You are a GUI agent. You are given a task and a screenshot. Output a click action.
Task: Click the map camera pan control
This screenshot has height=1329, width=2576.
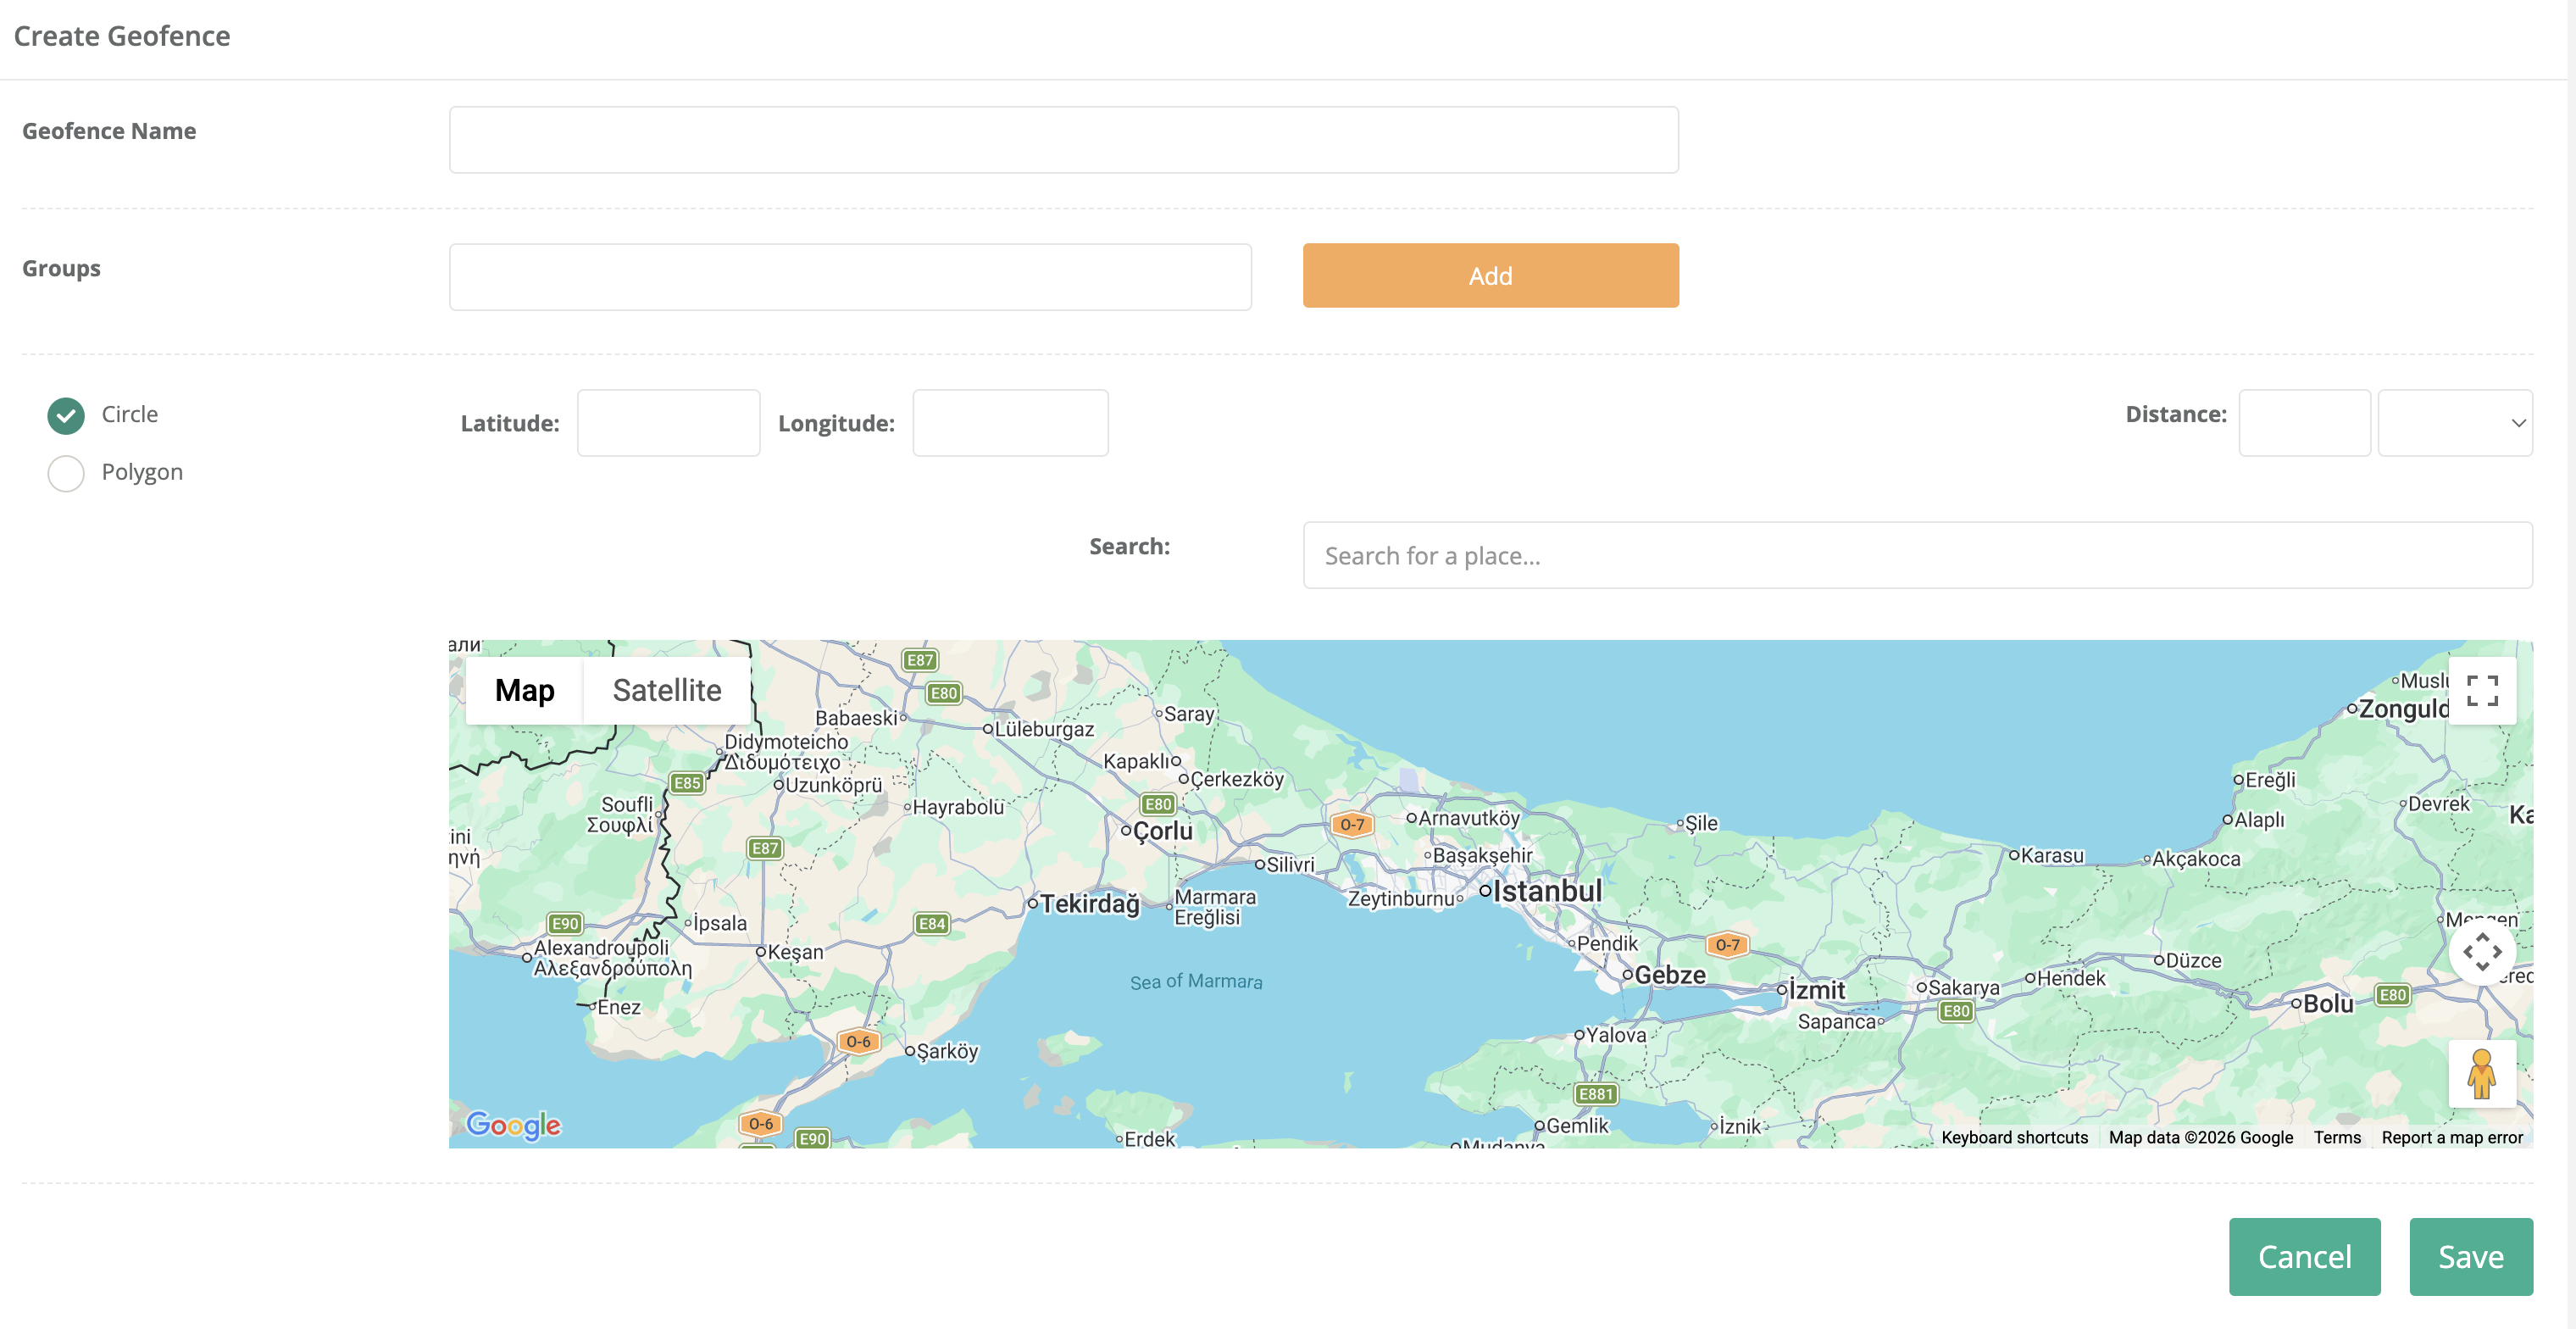[x=2481, y=951]
